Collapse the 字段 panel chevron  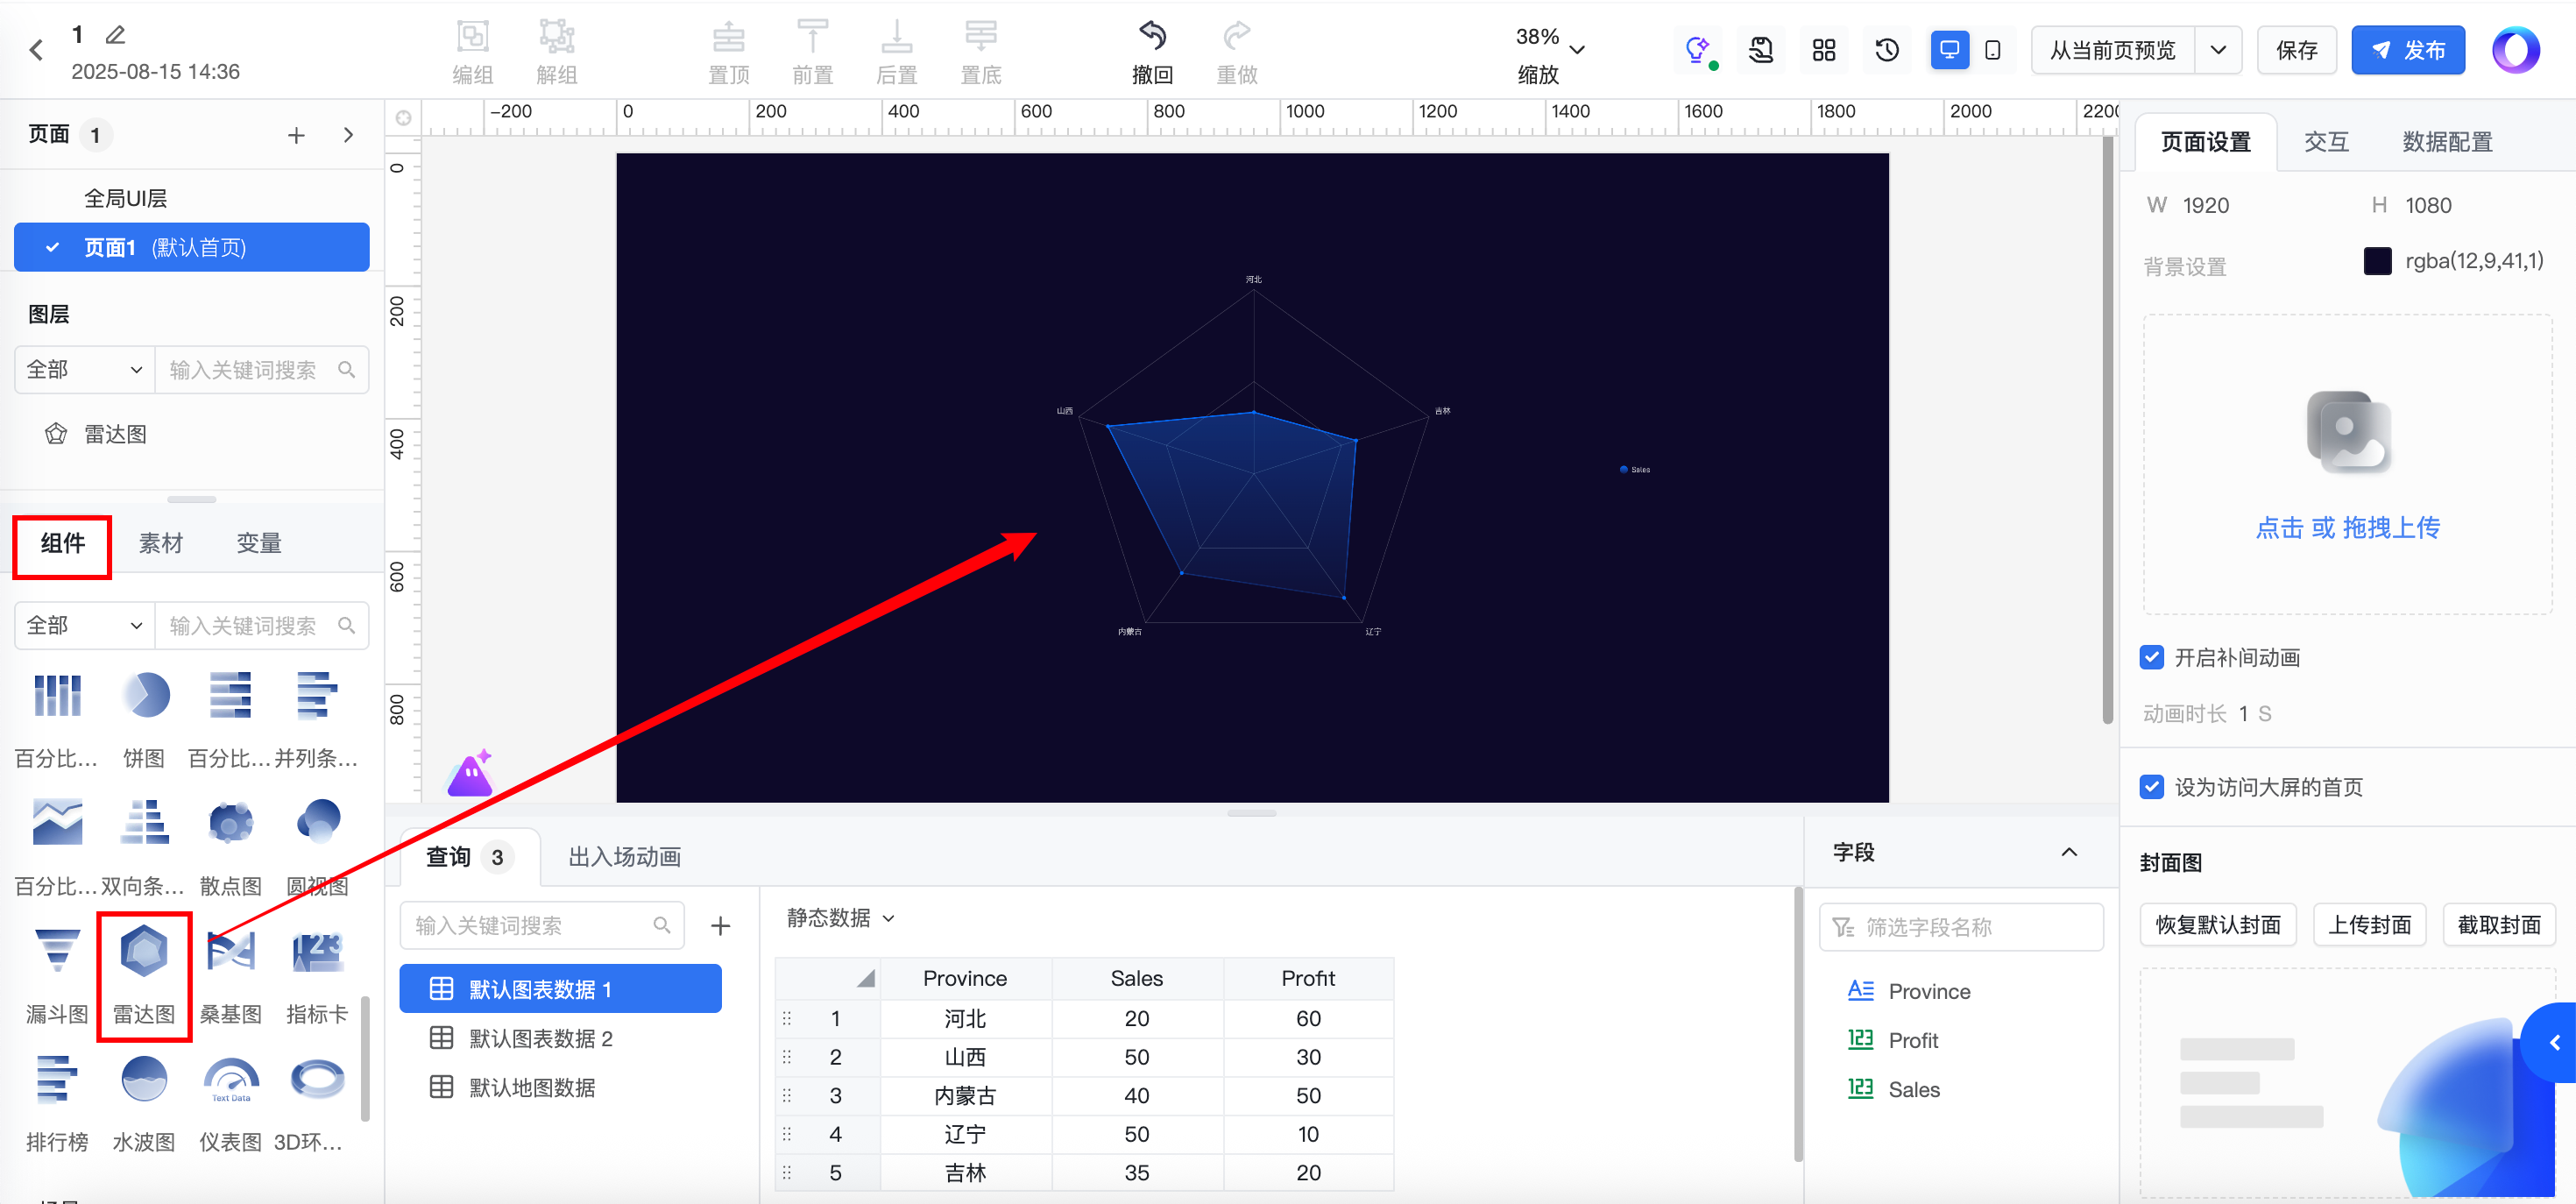tap(2069, 852)
